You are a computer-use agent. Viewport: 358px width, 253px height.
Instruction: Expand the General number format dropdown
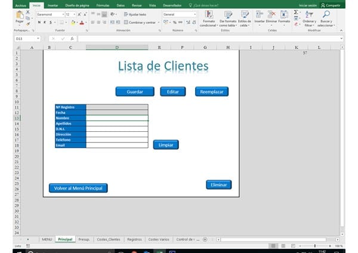[x=194, y=14]
